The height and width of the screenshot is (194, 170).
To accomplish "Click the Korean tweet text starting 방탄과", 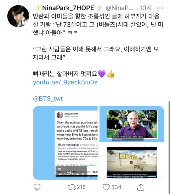I will click(x=98, y=24).
